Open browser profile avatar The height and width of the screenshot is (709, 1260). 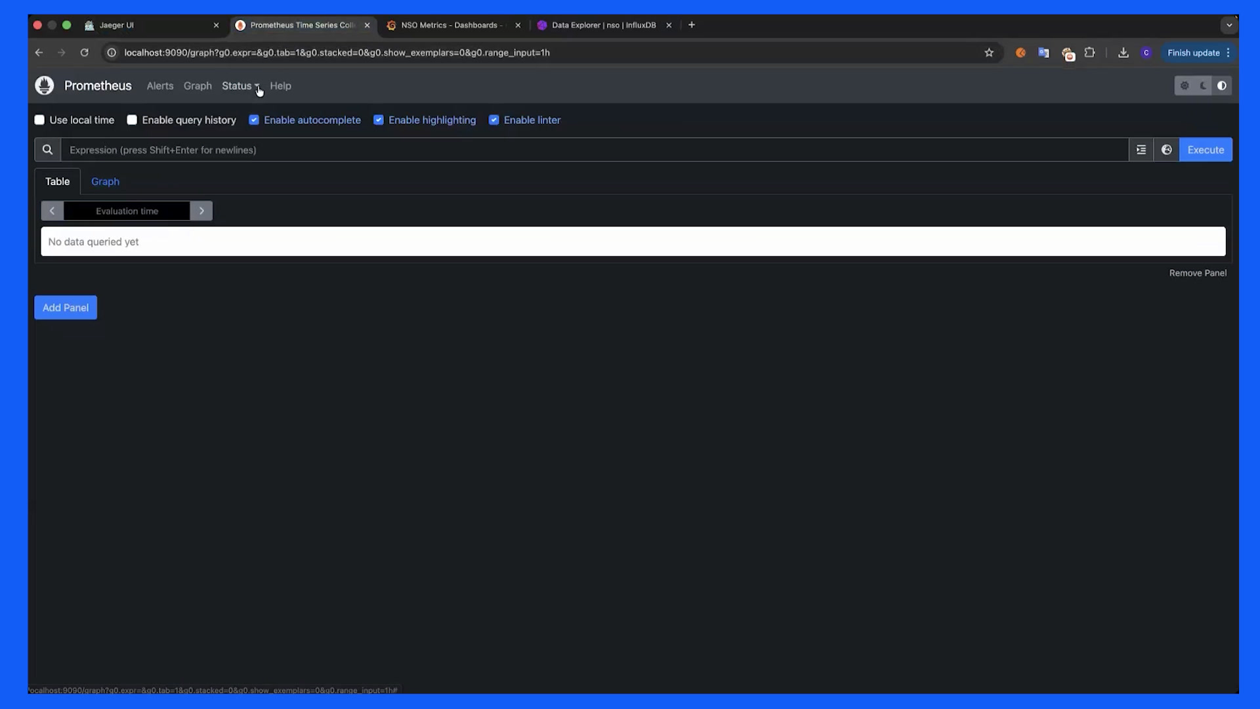pyautogui.click(x=1146, y=53)
